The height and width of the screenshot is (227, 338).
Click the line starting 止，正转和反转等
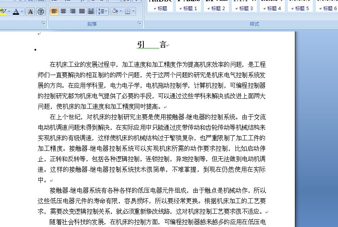point(152,159)
